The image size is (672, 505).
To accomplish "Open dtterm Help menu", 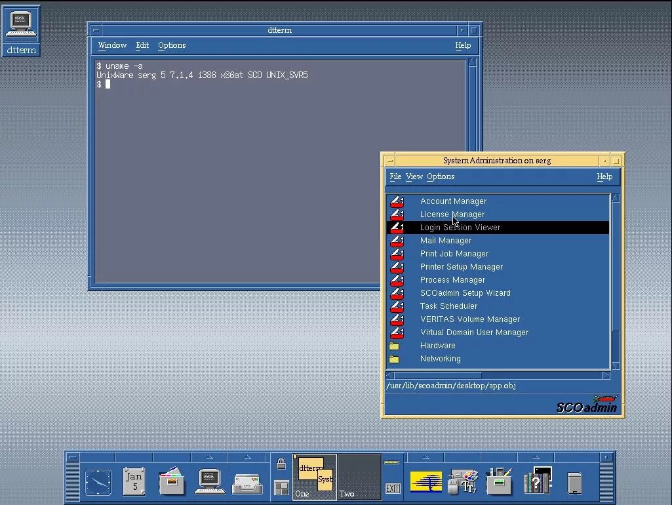I will (463, 45).
